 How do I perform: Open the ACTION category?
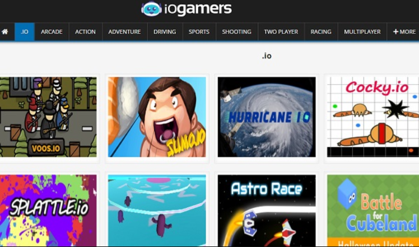coord(86,32)
